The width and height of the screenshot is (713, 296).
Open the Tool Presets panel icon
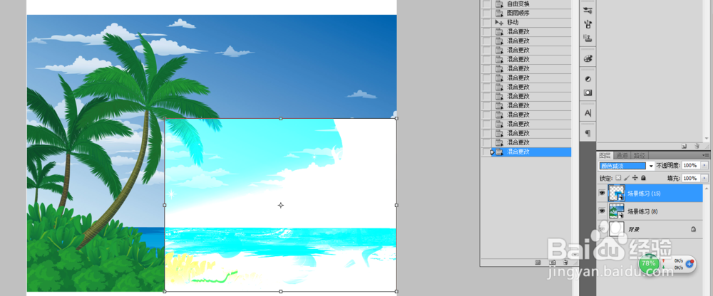[x=588, y=10]
